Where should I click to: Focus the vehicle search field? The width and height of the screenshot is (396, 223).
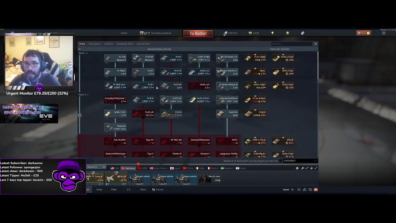coord(291,44)
